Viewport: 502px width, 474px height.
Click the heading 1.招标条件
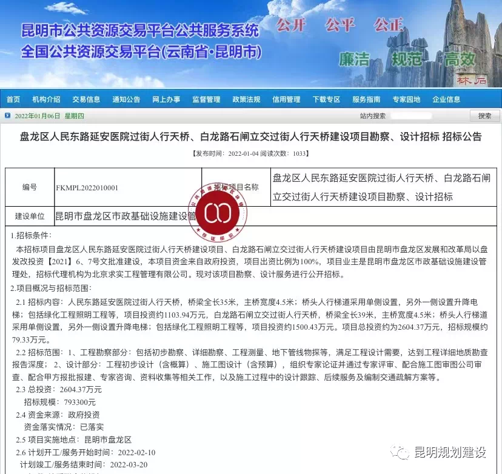(31, 236)
